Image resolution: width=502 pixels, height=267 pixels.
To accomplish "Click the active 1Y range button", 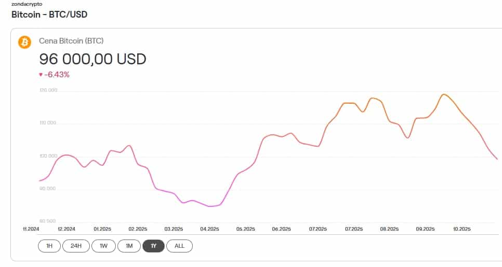I will [153, 246].
